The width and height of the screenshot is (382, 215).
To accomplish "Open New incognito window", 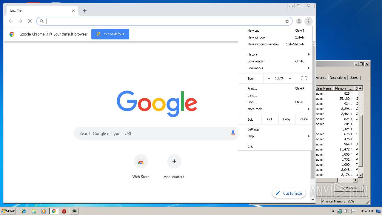I will pos(275,44).
